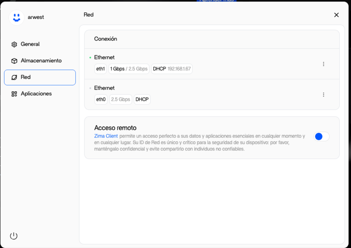Image resolution: width=351 pixels, height=248 pixels.
Task: Open the three-dot menu for eth1
Action: (x=323, y=64)
